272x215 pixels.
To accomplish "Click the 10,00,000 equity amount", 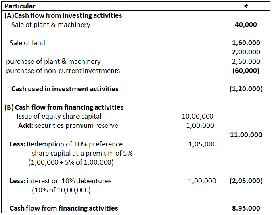I will pos(198,116).
